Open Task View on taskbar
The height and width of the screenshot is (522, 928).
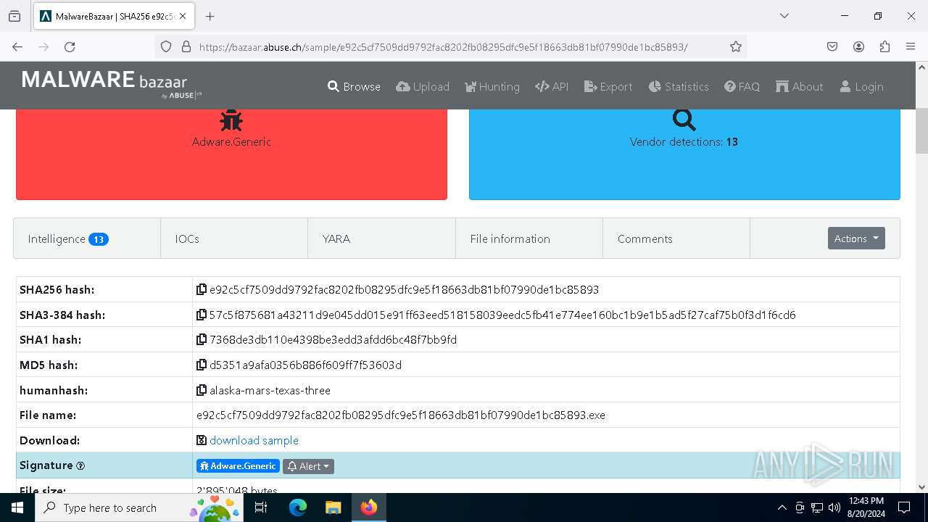(262, 507)
